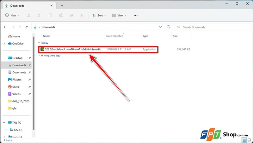
Task: Open recent locations chevron
Action: (20, 27)
